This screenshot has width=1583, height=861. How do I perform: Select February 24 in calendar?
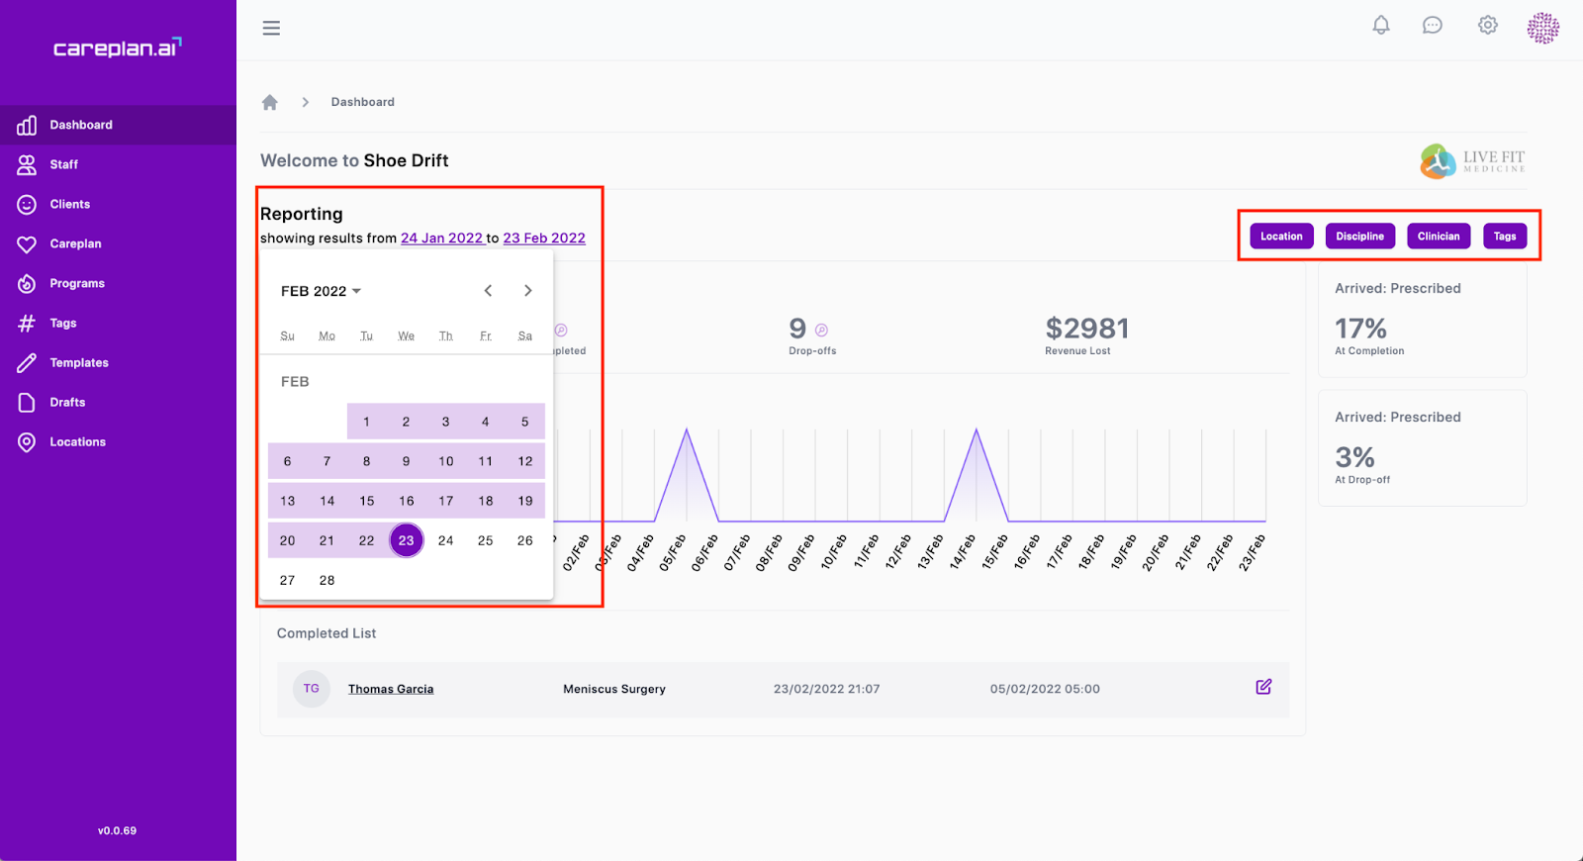pyautogui.click(x=445, y=540)
